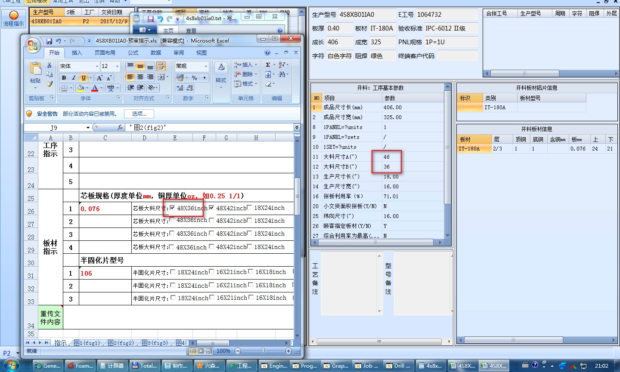Click Undo in Excel quick access toolbar
The width and height of the screenshot is (620, 372).
(58, 41)
